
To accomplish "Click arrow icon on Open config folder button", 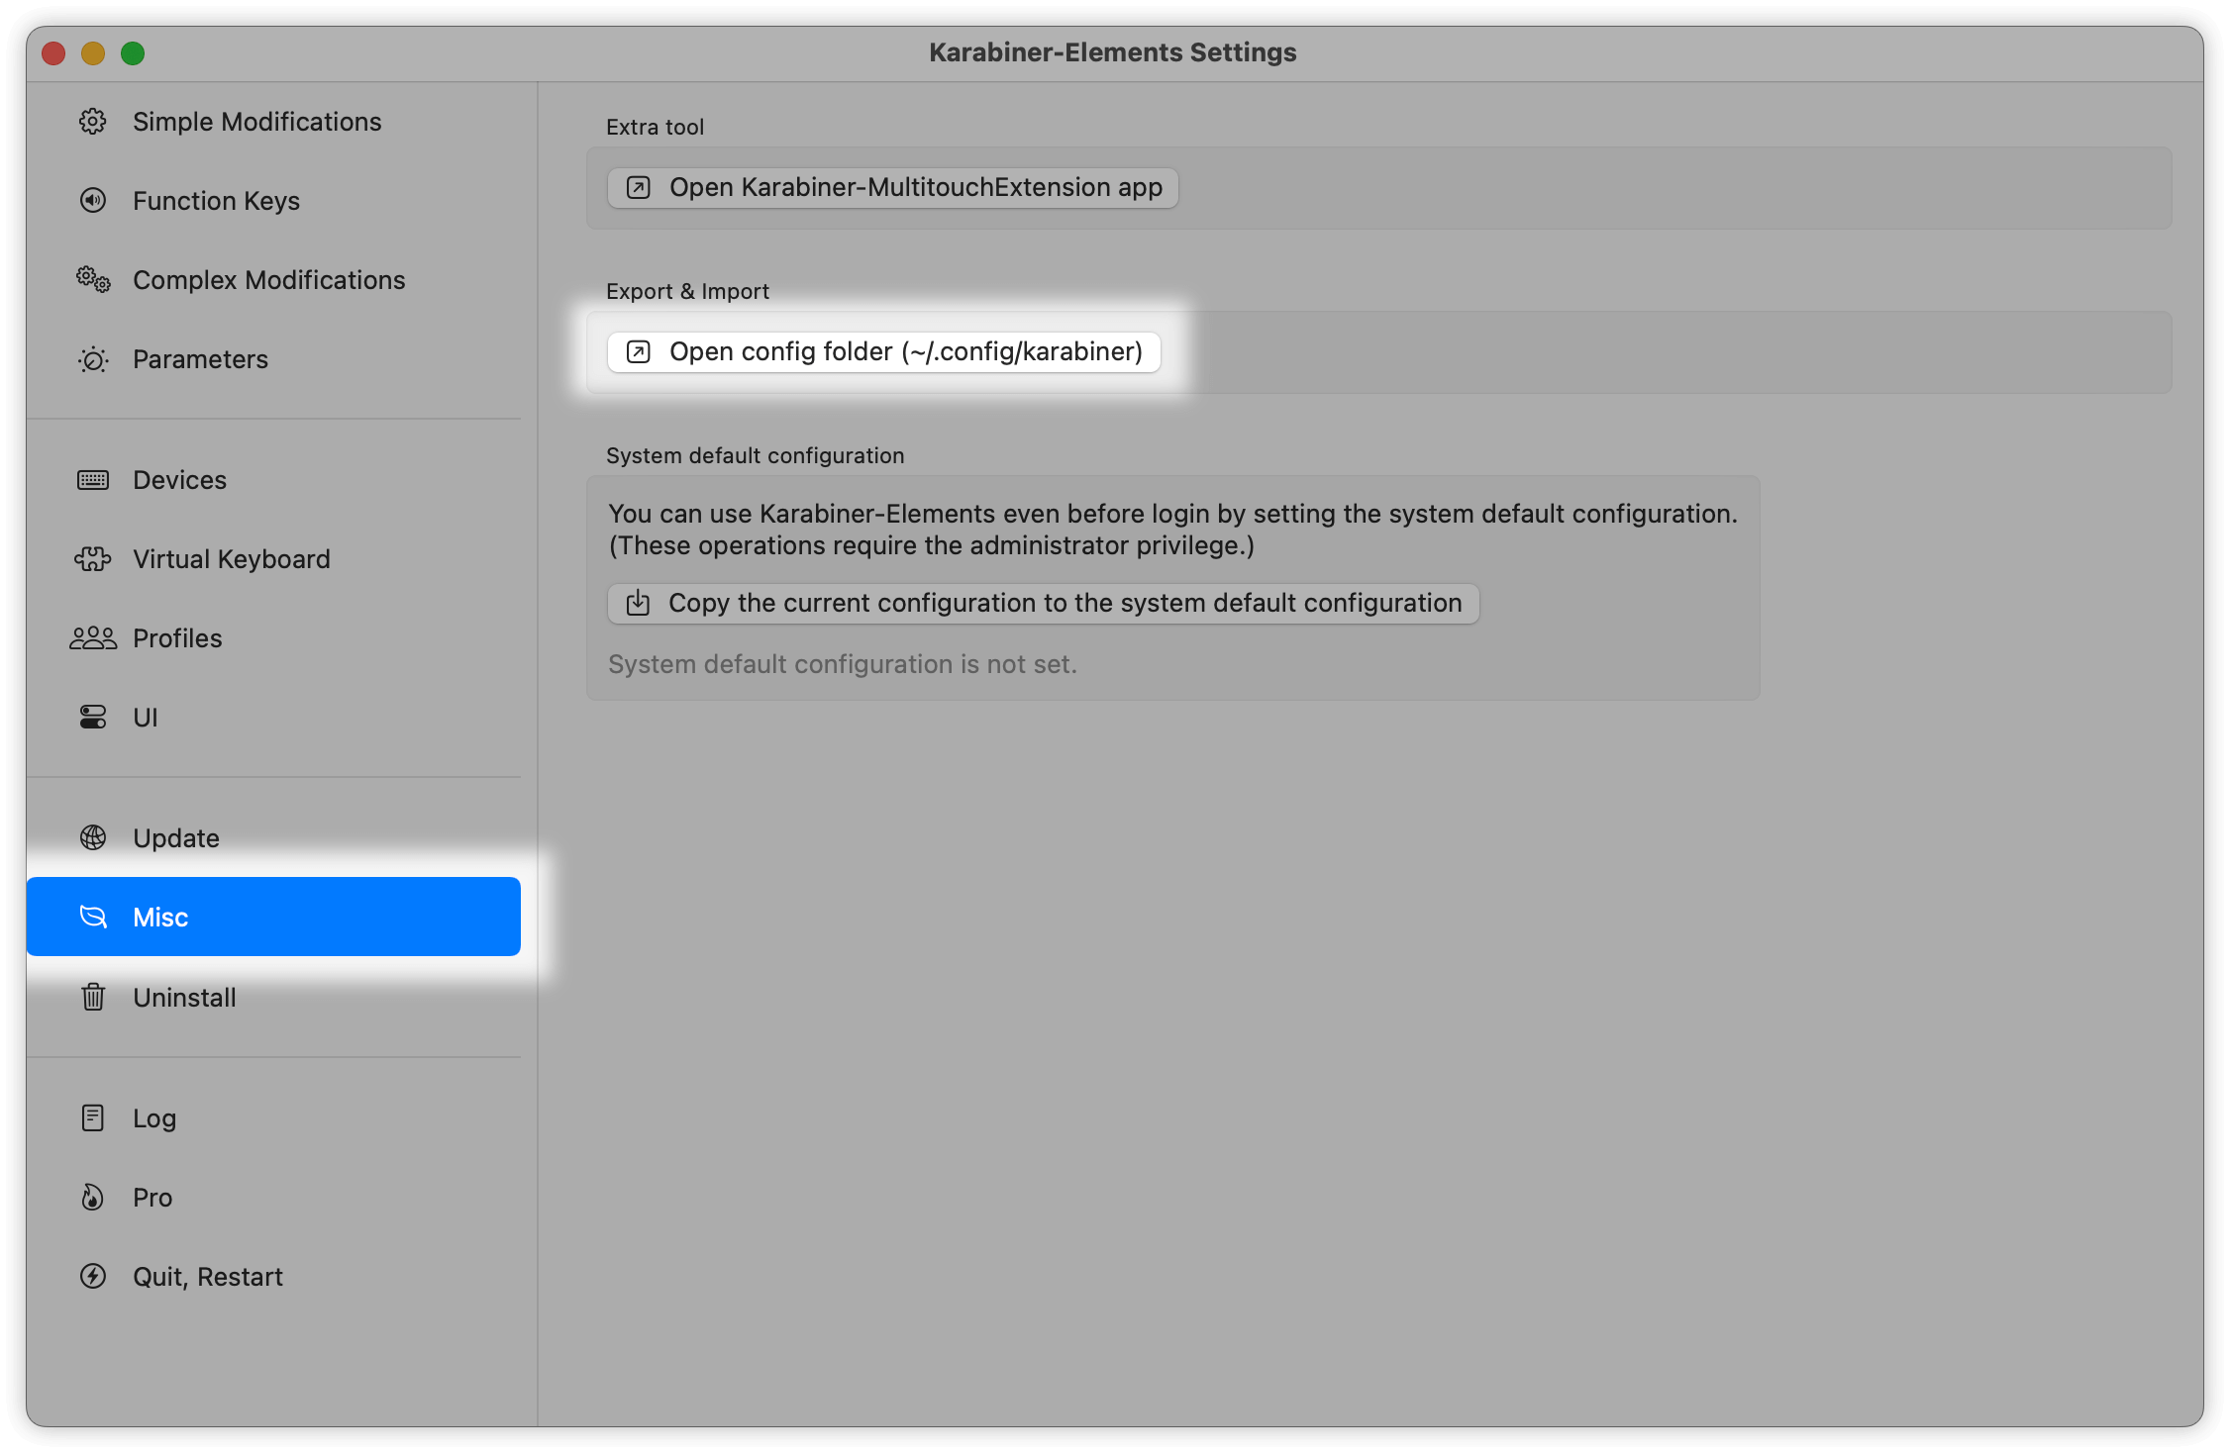I will click(639, 352).
